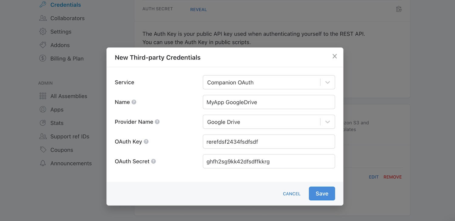Screen dimensions: 455x221
Task: Click the Settings gear icon
Action: pos(43,32)
